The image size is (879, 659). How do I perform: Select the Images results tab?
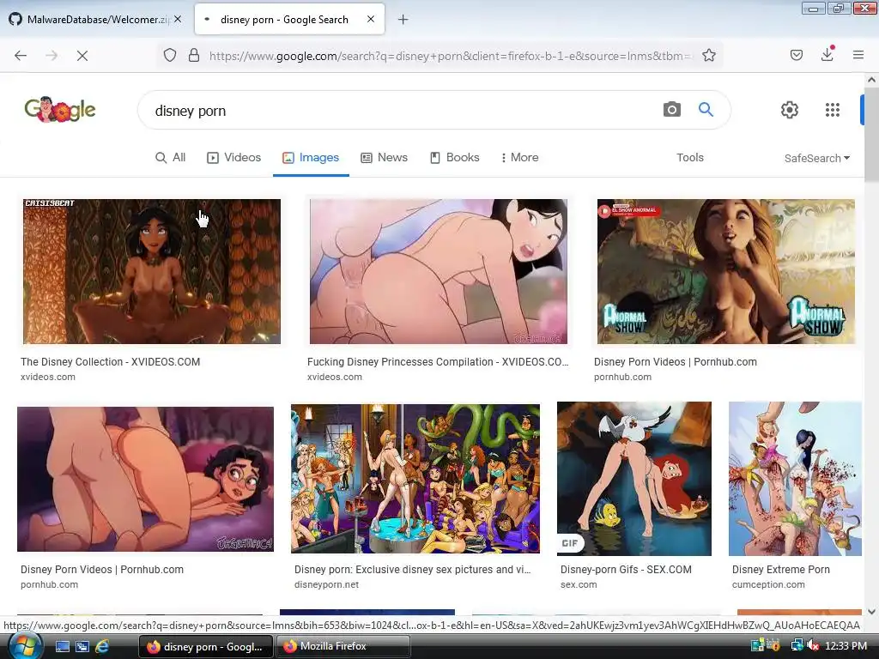311,158
